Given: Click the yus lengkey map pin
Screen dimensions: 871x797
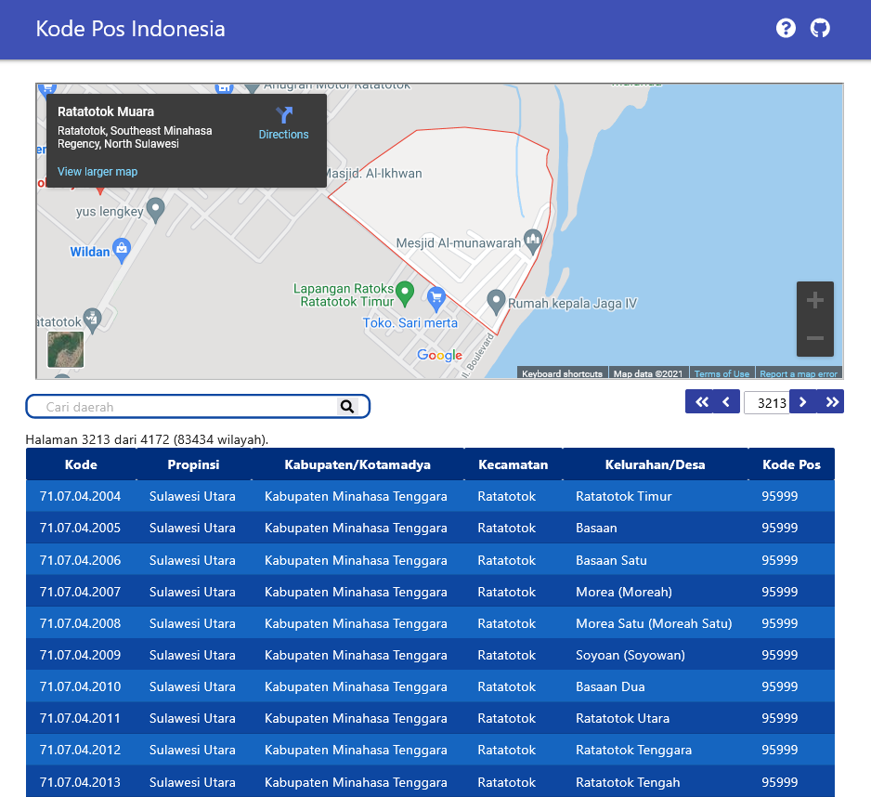Looking at the screenshot, I should coord(156,210).
